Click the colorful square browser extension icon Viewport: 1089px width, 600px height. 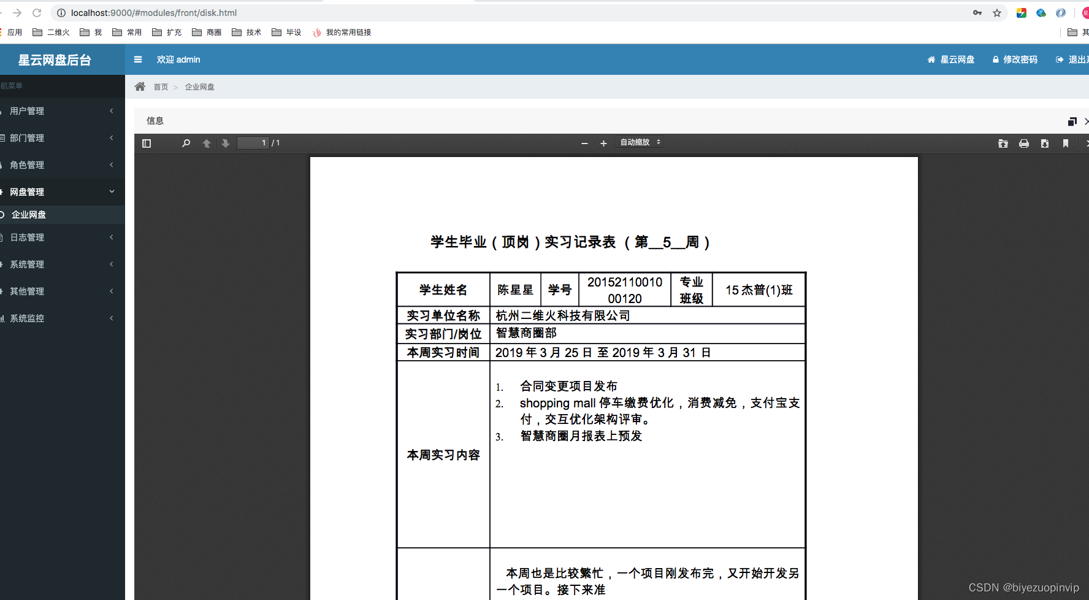(x=1022, y=13)
